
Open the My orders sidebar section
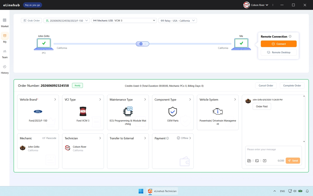pyautogui.click(x=5, y=38)
